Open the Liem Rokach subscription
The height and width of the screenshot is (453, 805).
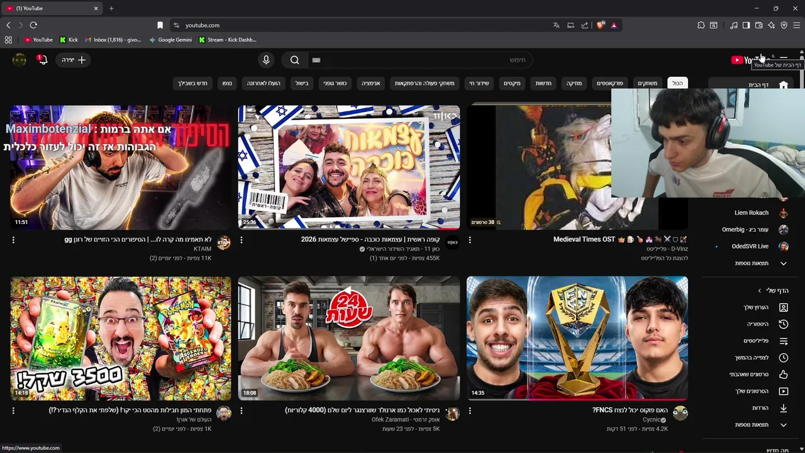point(752,213)
